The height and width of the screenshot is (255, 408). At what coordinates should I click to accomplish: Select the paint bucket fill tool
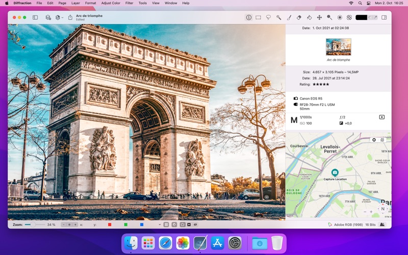309,17
